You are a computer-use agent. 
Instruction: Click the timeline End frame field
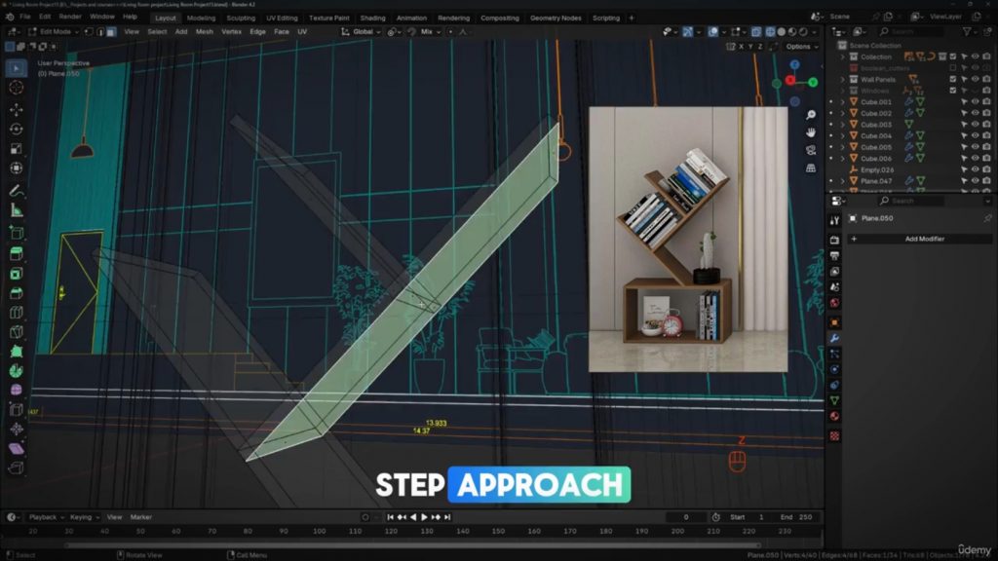798,517
